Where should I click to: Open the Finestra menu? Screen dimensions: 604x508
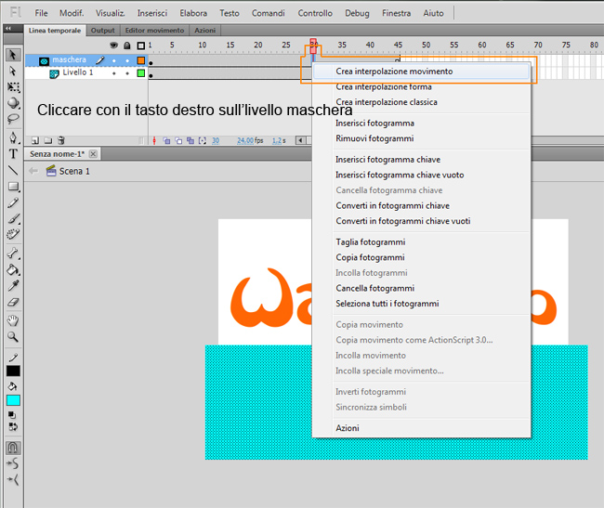[x=396, y=13]
